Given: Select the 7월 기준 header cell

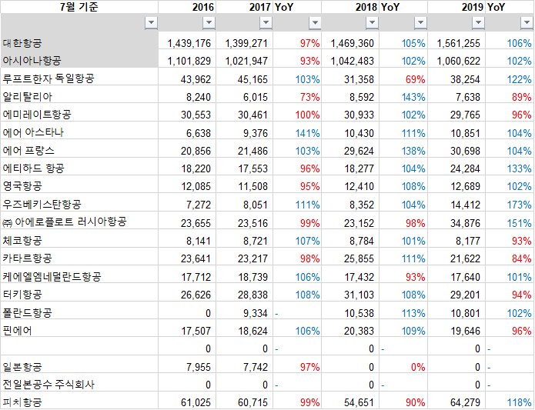Looking at the screenshot, I should coord(79,7).
